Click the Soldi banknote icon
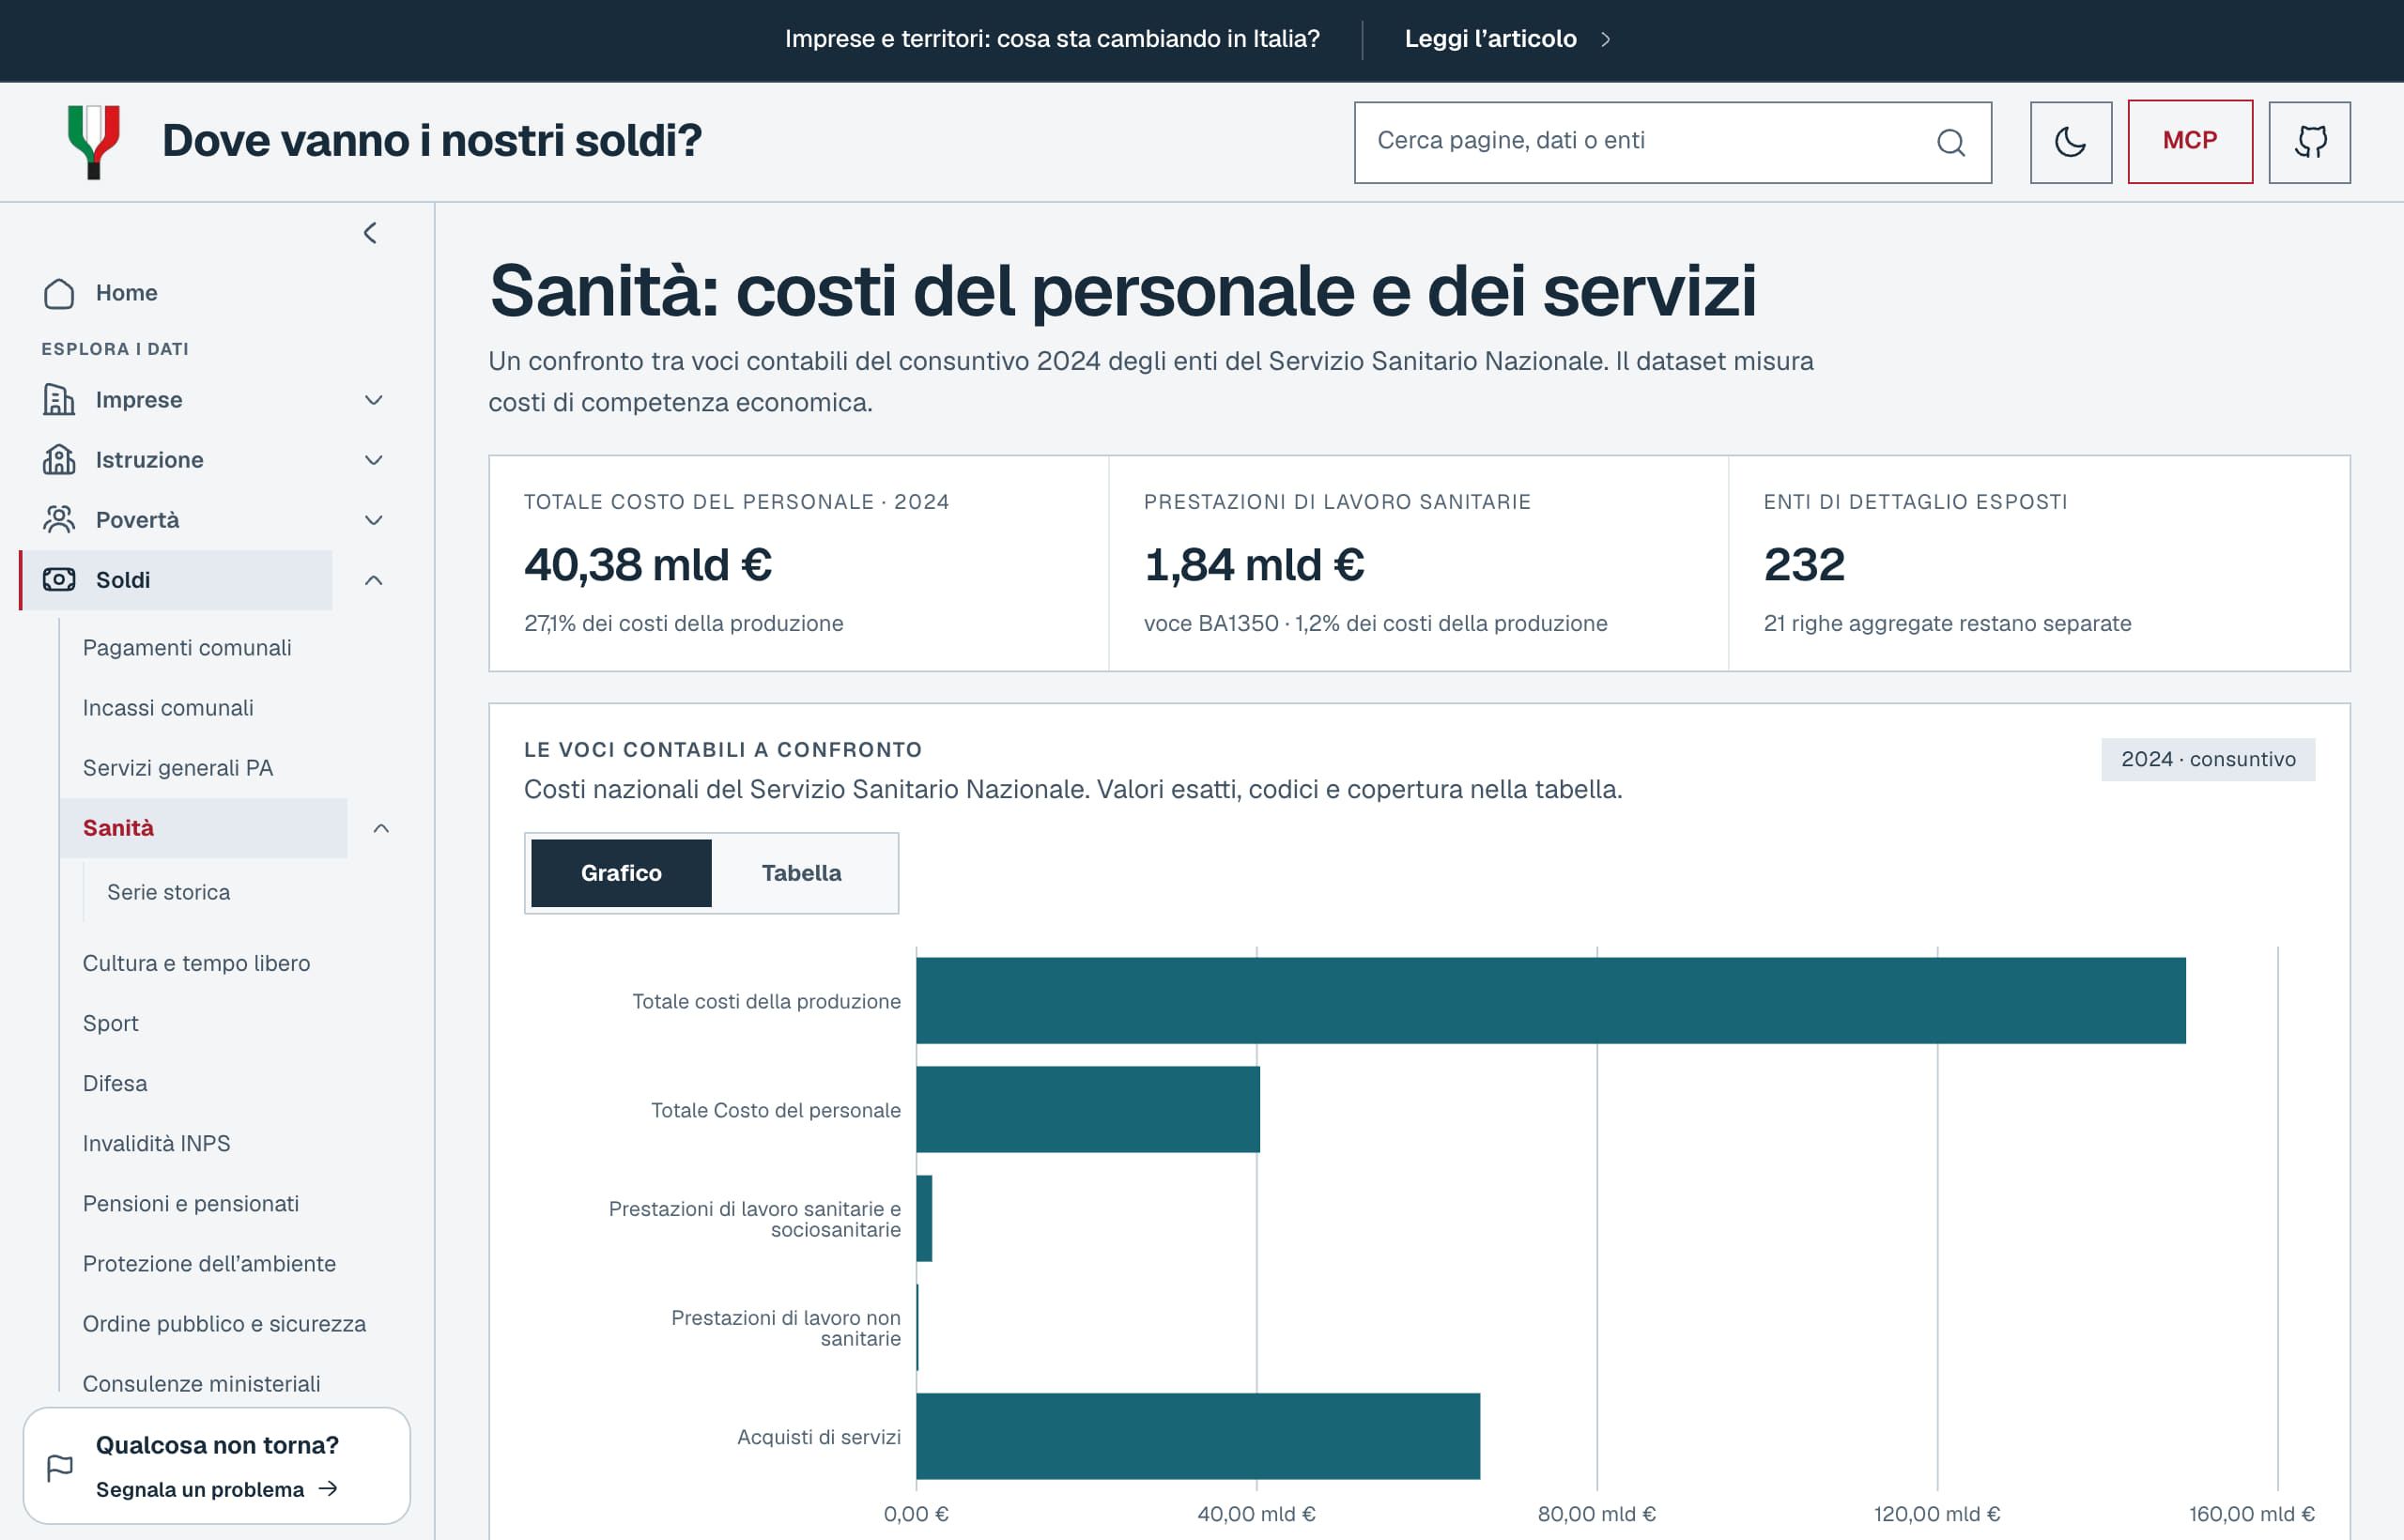 click(x=59, y=580)
